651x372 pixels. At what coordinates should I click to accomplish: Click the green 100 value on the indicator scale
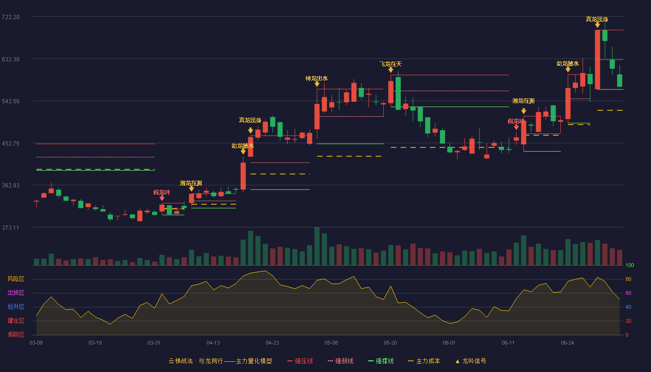click(x=630, y=266)
